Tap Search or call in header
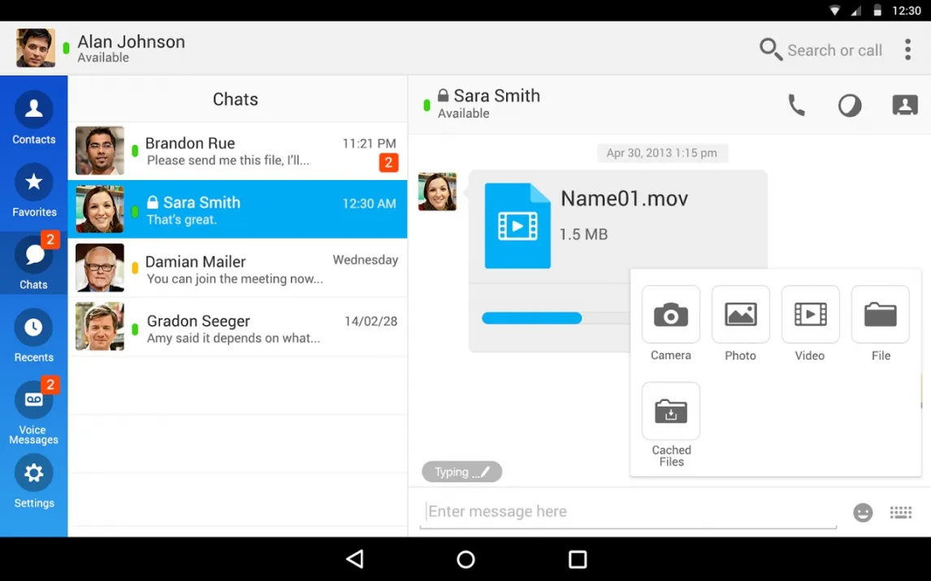This screenshot has width=931, height=581. click(821, 49)
